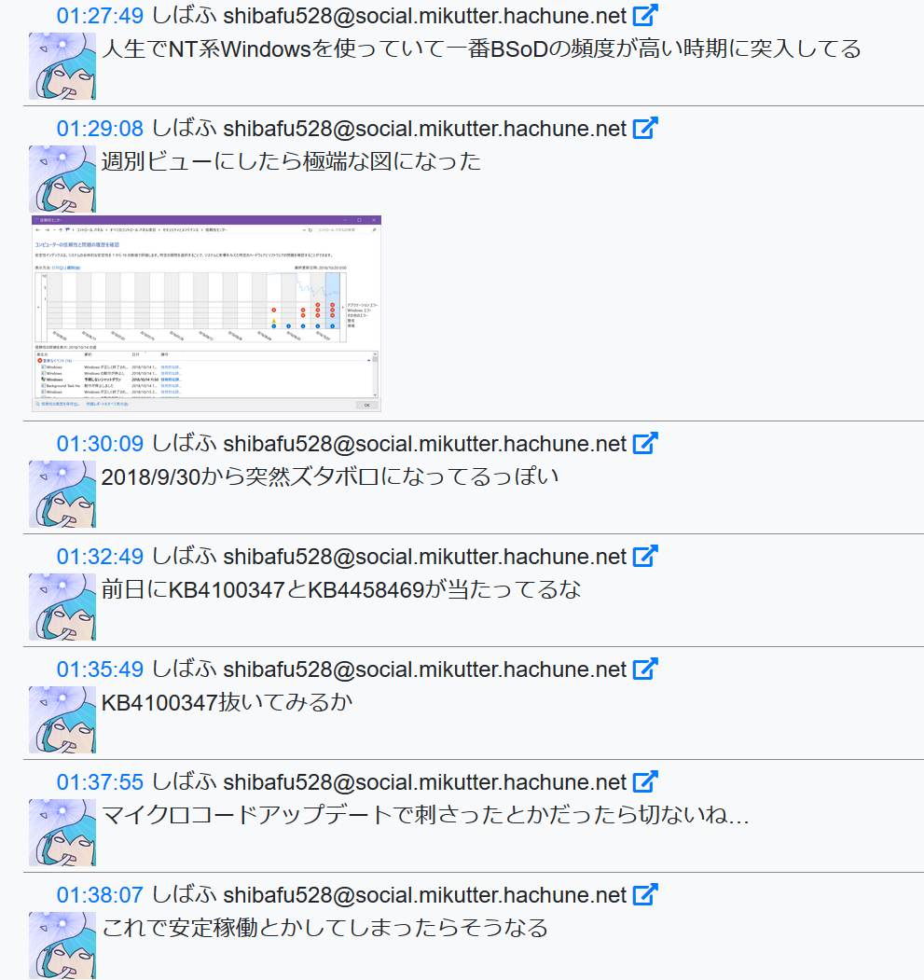Open the 01:32:49 timestamp link

click(100, 557)
